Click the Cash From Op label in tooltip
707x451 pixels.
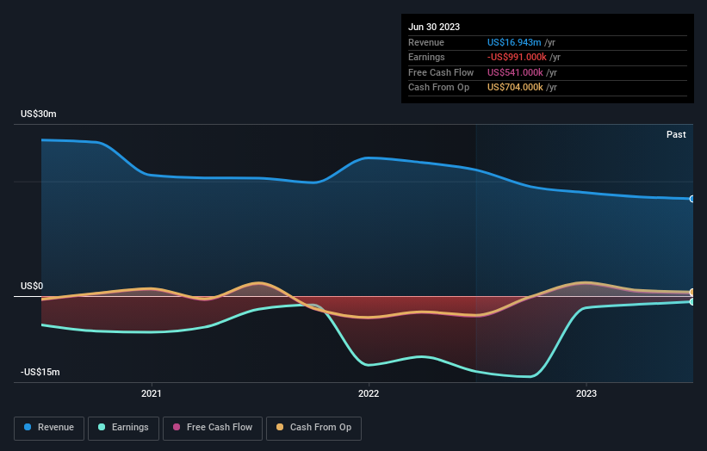coord(438,88)
